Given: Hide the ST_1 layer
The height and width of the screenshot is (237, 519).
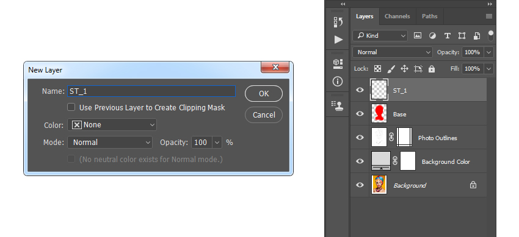Looking at the screenshot, I should coord(360,90).
